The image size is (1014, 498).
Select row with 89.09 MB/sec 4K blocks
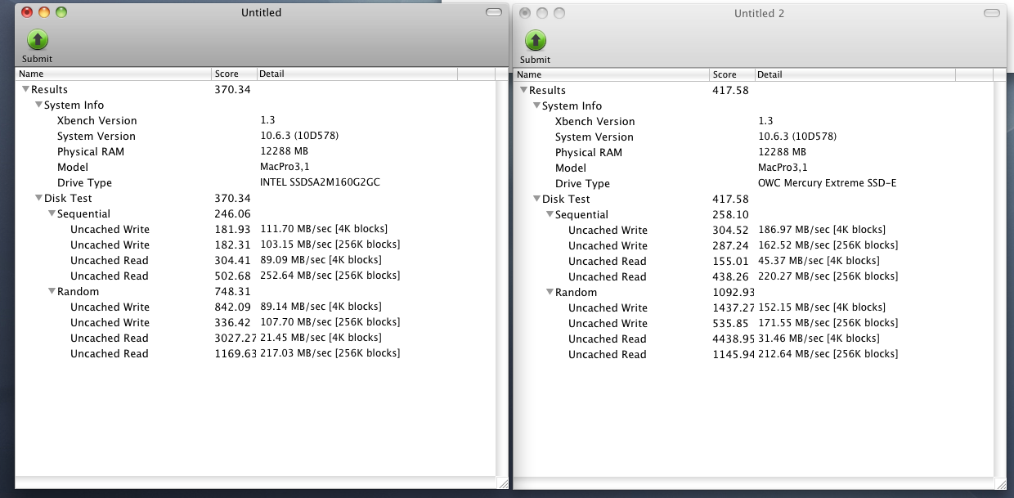tap(255, 260)
